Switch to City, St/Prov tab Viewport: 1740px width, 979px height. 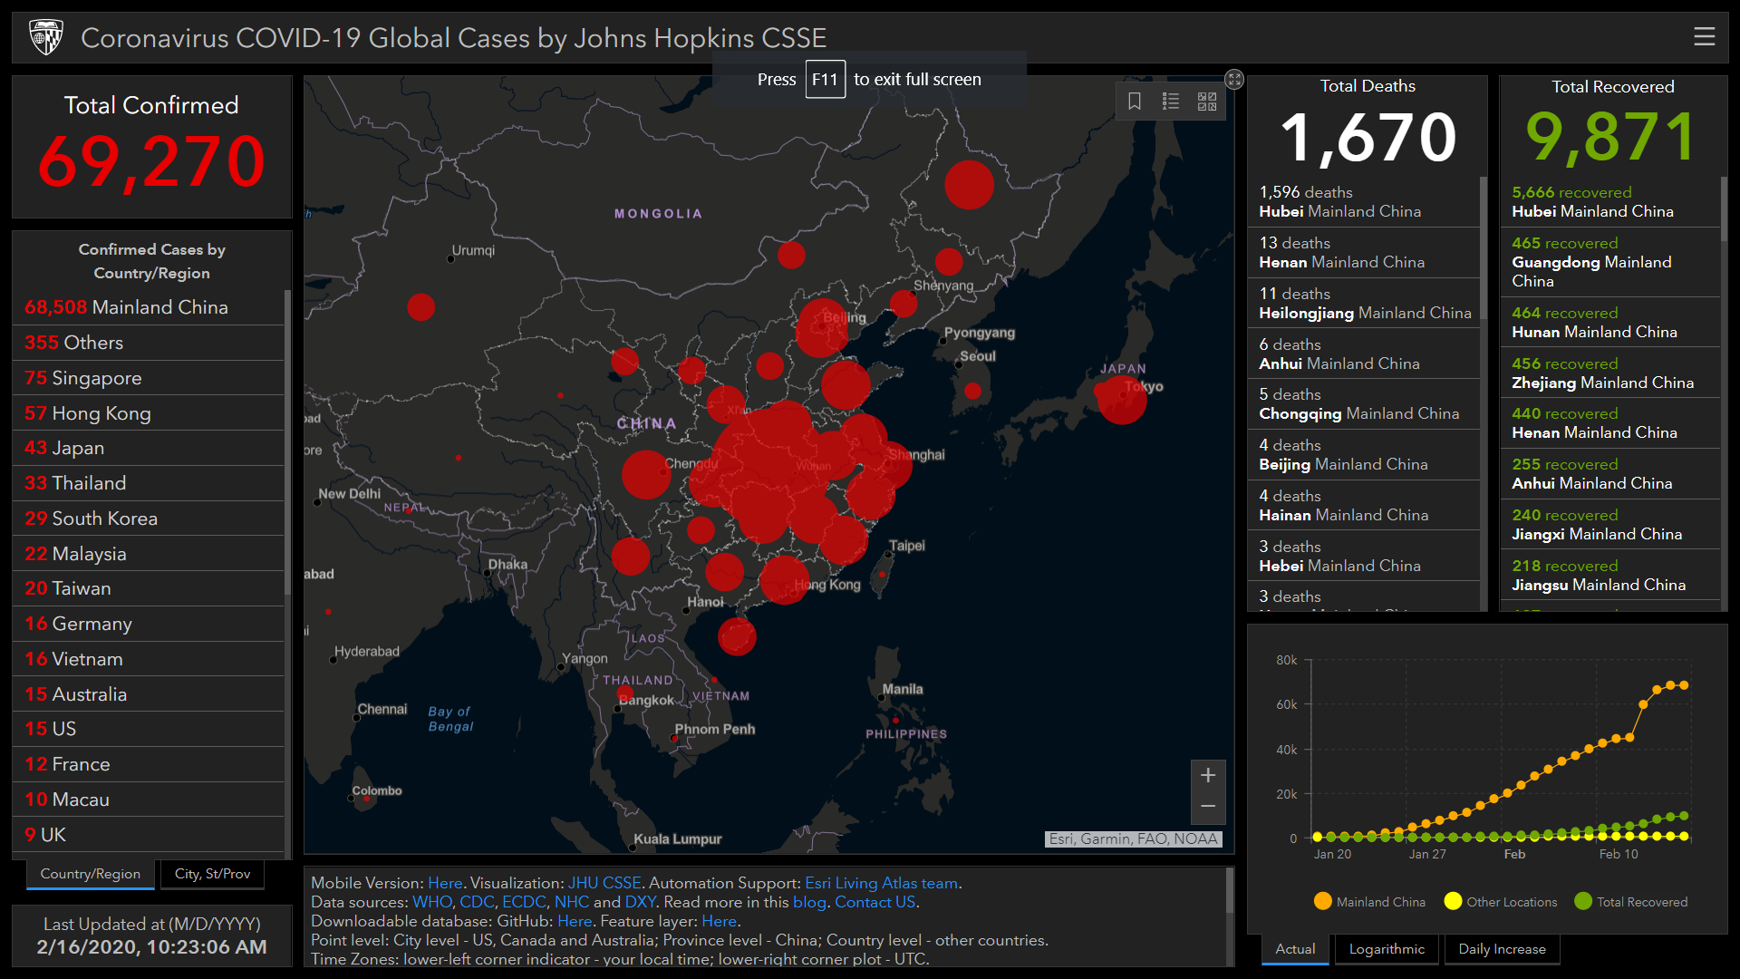pos(212,874)
